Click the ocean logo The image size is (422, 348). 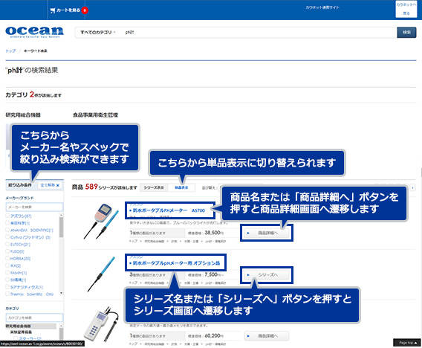point(34,32)
